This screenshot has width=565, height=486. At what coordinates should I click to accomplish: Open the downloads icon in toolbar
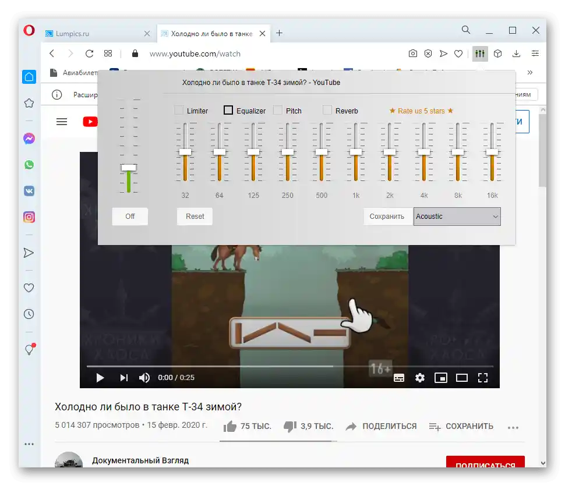pos(516,54)
